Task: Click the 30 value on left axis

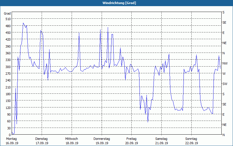Action: click(9, 128)
